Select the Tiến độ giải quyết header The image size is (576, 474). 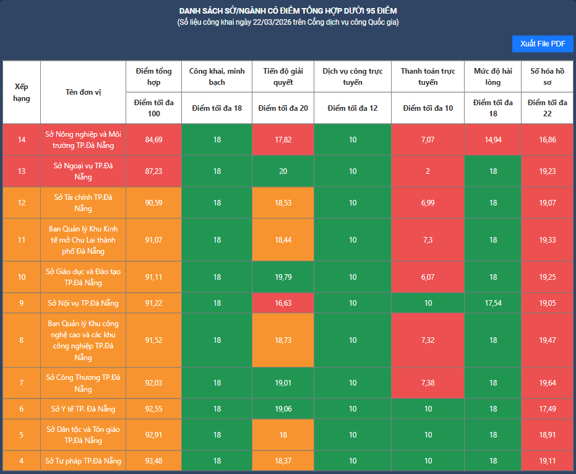point(283,77)
